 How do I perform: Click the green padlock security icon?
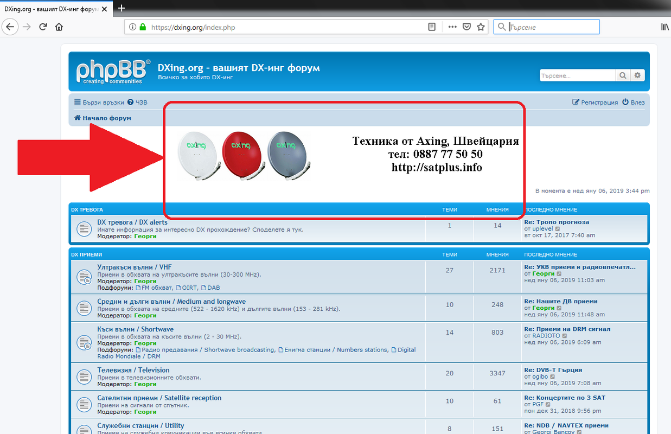(143, 27)
